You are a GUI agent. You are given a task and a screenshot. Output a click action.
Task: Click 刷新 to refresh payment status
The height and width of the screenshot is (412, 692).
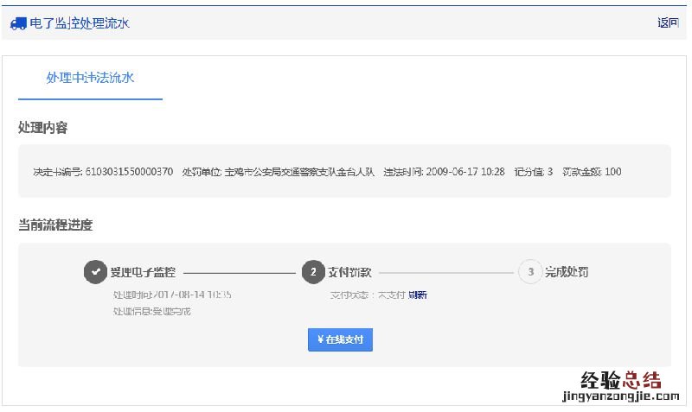417,295
